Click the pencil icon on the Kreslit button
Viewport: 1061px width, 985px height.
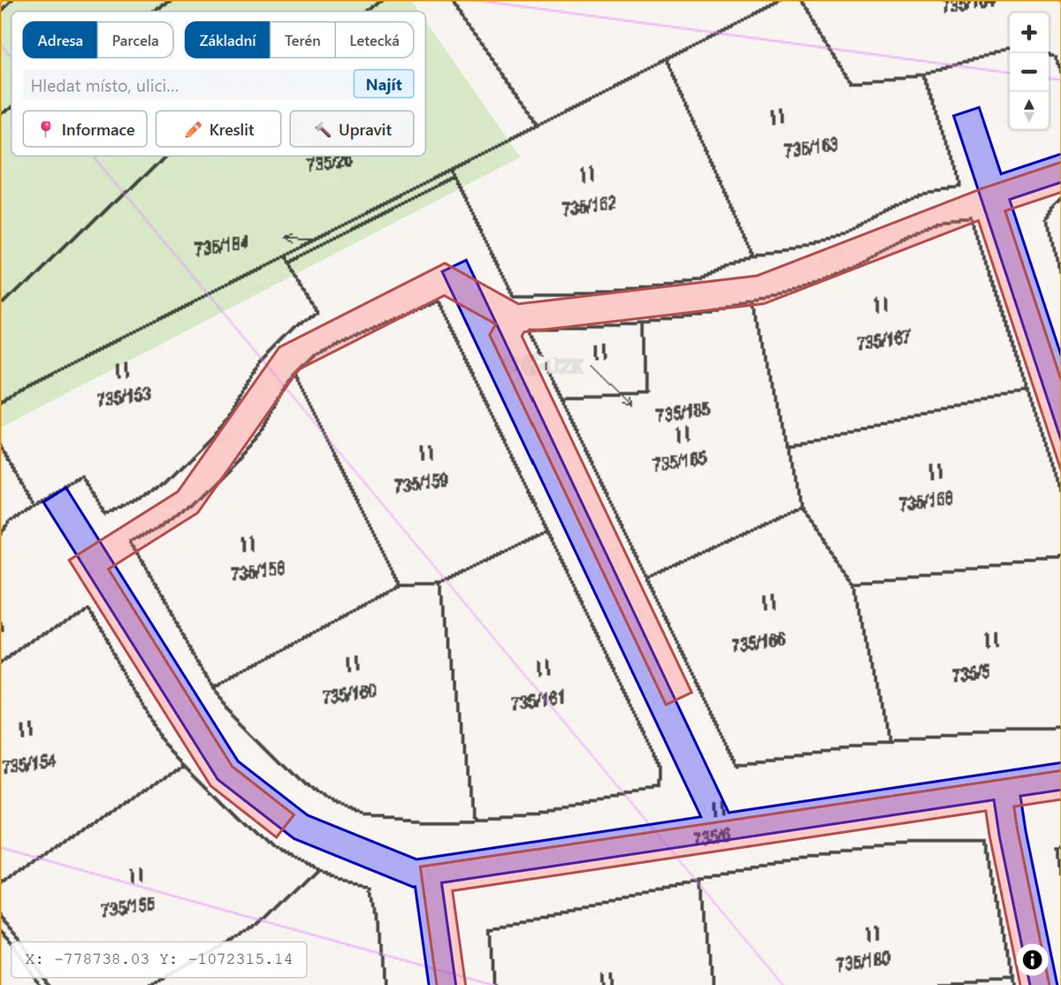click(x=193, y=129)
